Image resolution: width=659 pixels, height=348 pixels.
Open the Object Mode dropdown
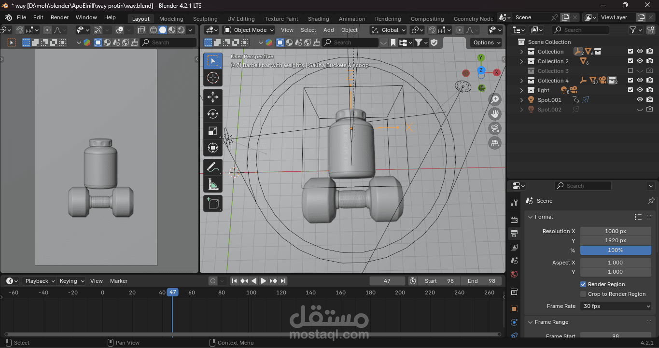click(x=249, y=30)
